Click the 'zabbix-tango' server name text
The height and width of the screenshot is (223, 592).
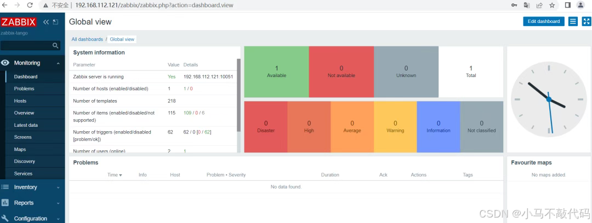click(x=14, y=33)
